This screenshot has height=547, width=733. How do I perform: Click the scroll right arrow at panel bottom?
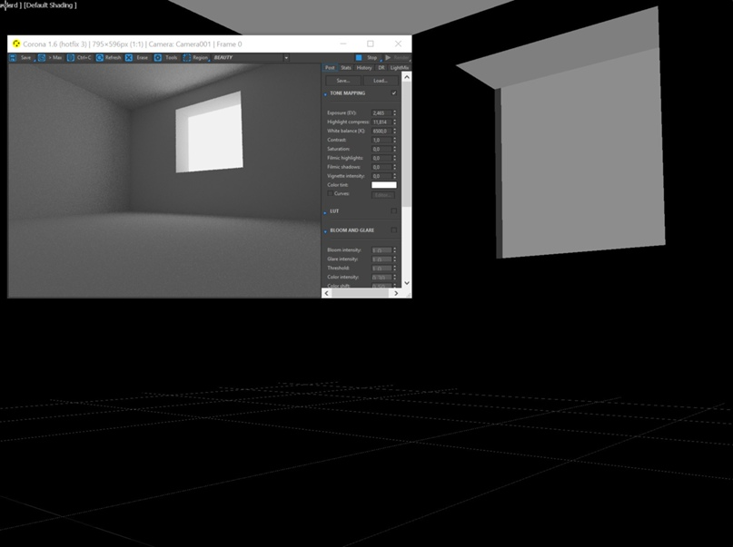[x=396, y=293]
